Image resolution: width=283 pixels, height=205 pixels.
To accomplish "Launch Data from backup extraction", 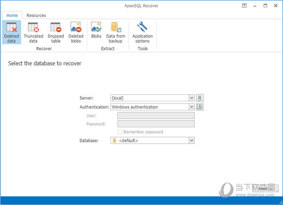I will (116, 32).
